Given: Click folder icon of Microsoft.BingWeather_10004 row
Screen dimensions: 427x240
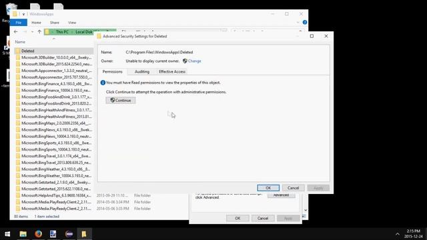Looking at the screenshot, I should (x=18, y=175).
